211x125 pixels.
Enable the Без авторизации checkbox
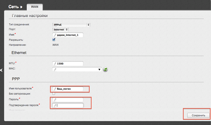54,94
